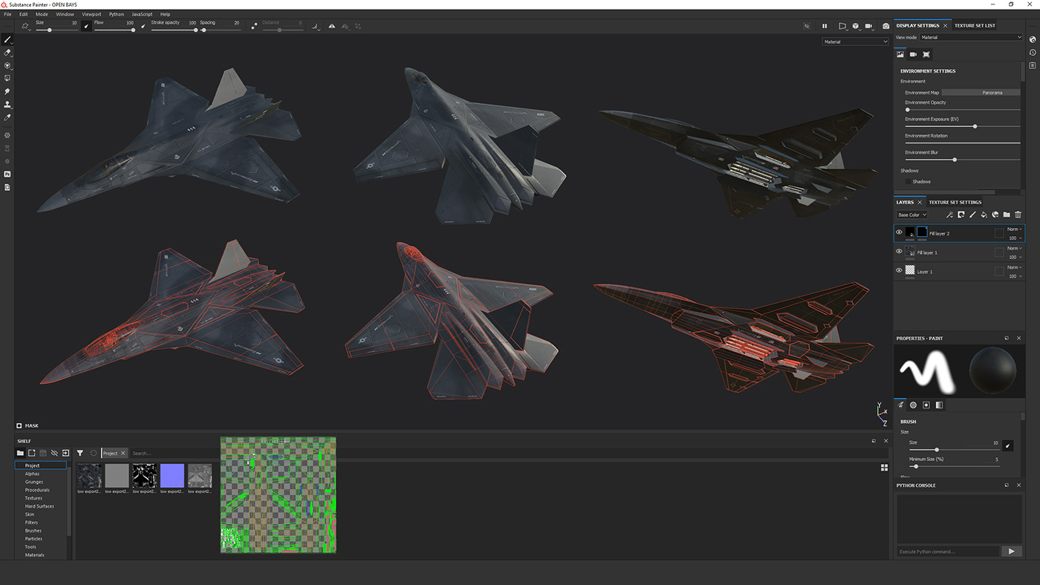Add a fill layer in the Layers panel
1040x585 pixels.
[x=984, y=215]
